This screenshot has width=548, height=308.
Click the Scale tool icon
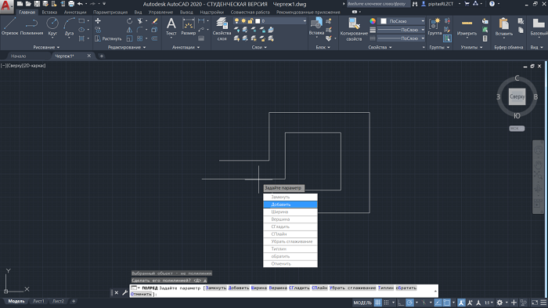[129, 38]
